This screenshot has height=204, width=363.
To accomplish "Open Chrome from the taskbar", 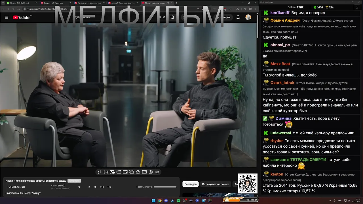I will pos(160,201).
